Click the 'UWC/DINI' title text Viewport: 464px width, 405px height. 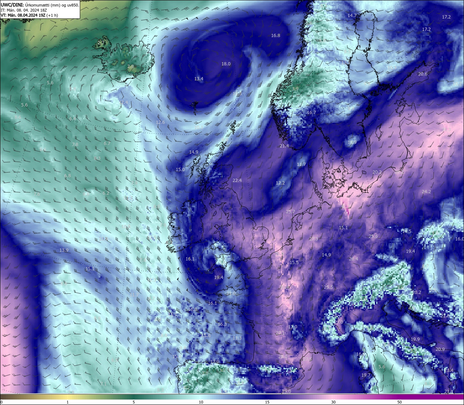12,5
